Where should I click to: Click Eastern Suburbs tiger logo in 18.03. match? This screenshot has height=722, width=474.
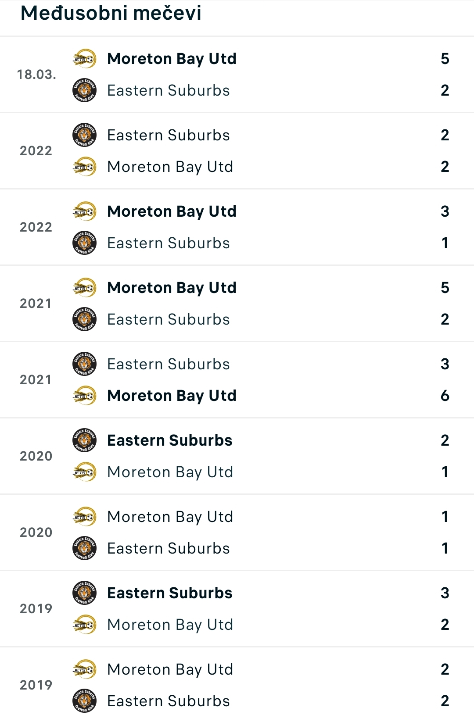click(84, 90)
